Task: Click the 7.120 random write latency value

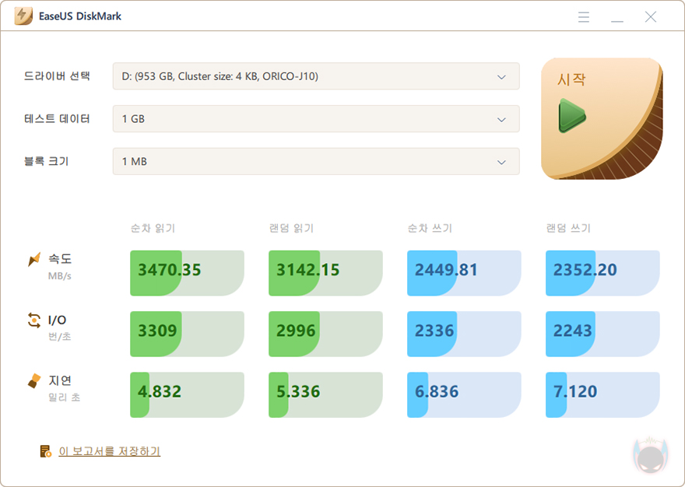Action: [575, 391]
